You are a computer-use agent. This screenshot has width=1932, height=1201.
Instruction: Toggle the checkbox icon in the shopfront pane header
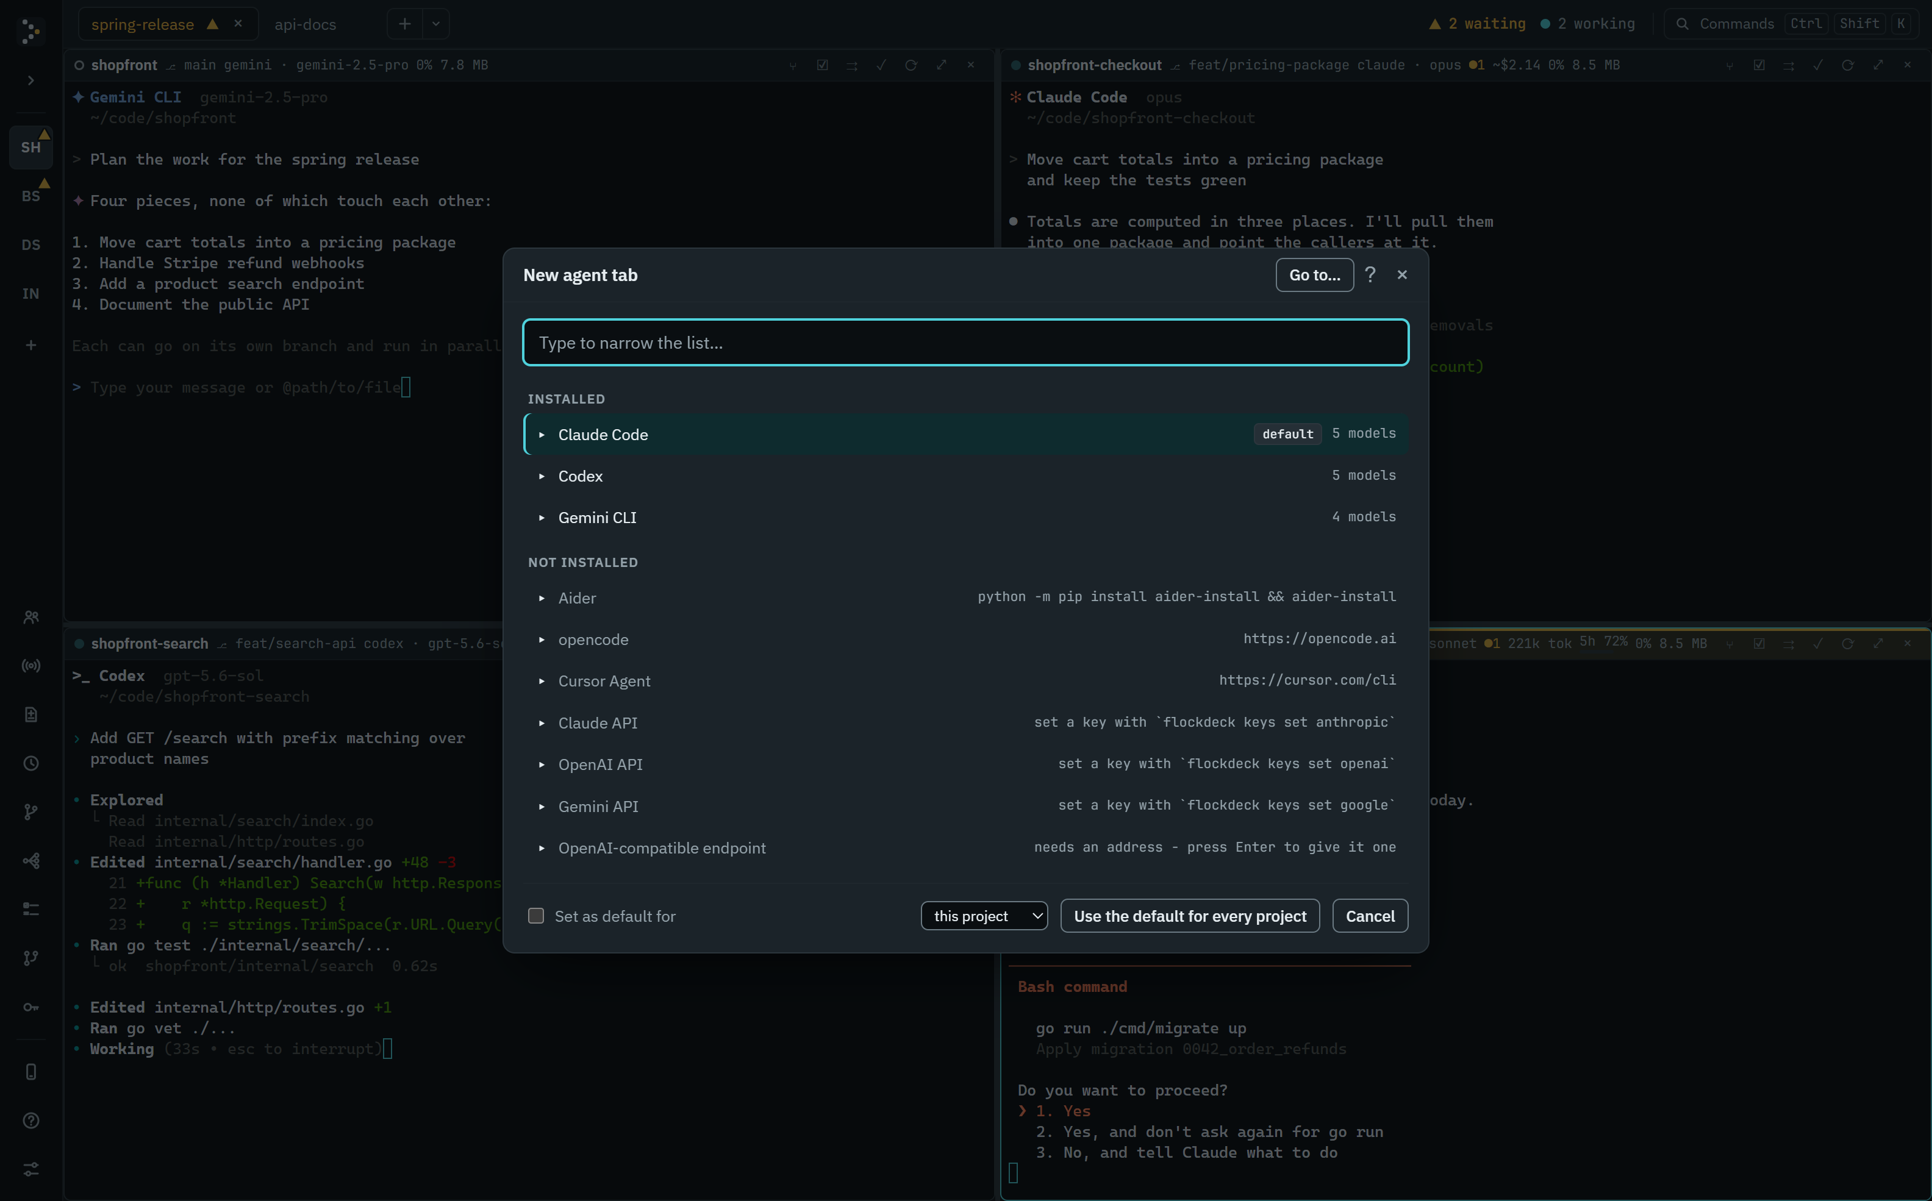click(x=822, y=65)
